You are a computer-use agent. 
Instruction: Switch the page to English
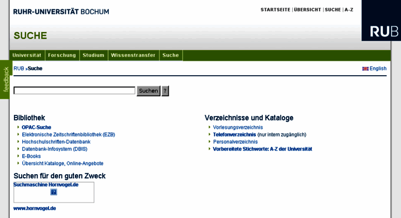pyautogui.click(x=378, y=69)
